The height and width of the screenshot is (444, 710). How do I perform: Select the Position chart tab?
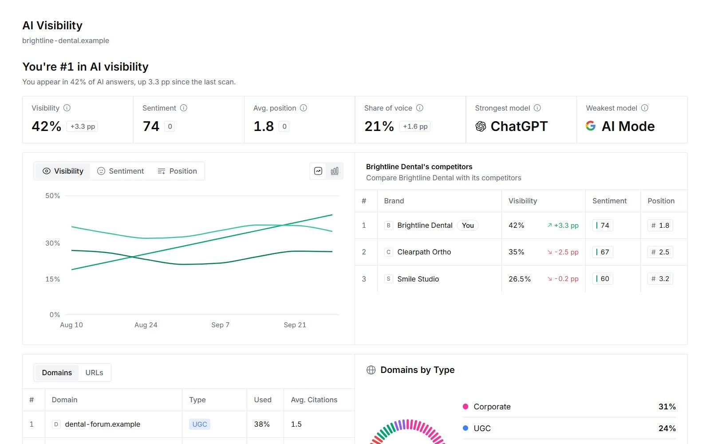pyautogui.click(x=177, y=171)
